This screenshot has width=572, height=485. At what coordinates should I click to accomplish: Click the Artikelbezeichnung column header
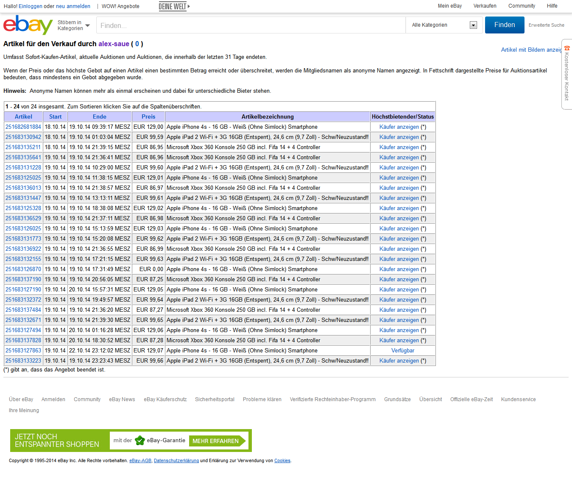[x=268, y=117]
